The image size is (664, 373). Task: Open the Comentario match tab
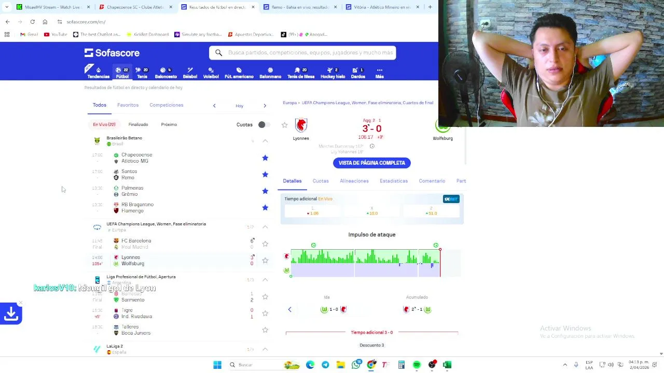coord(432,181)
